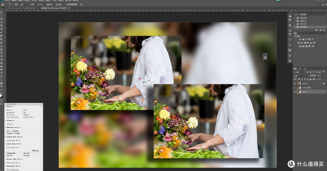Viewport: 327px width, 171px height.
Task: Select the Move tool
Action: (x=1, y=12)
